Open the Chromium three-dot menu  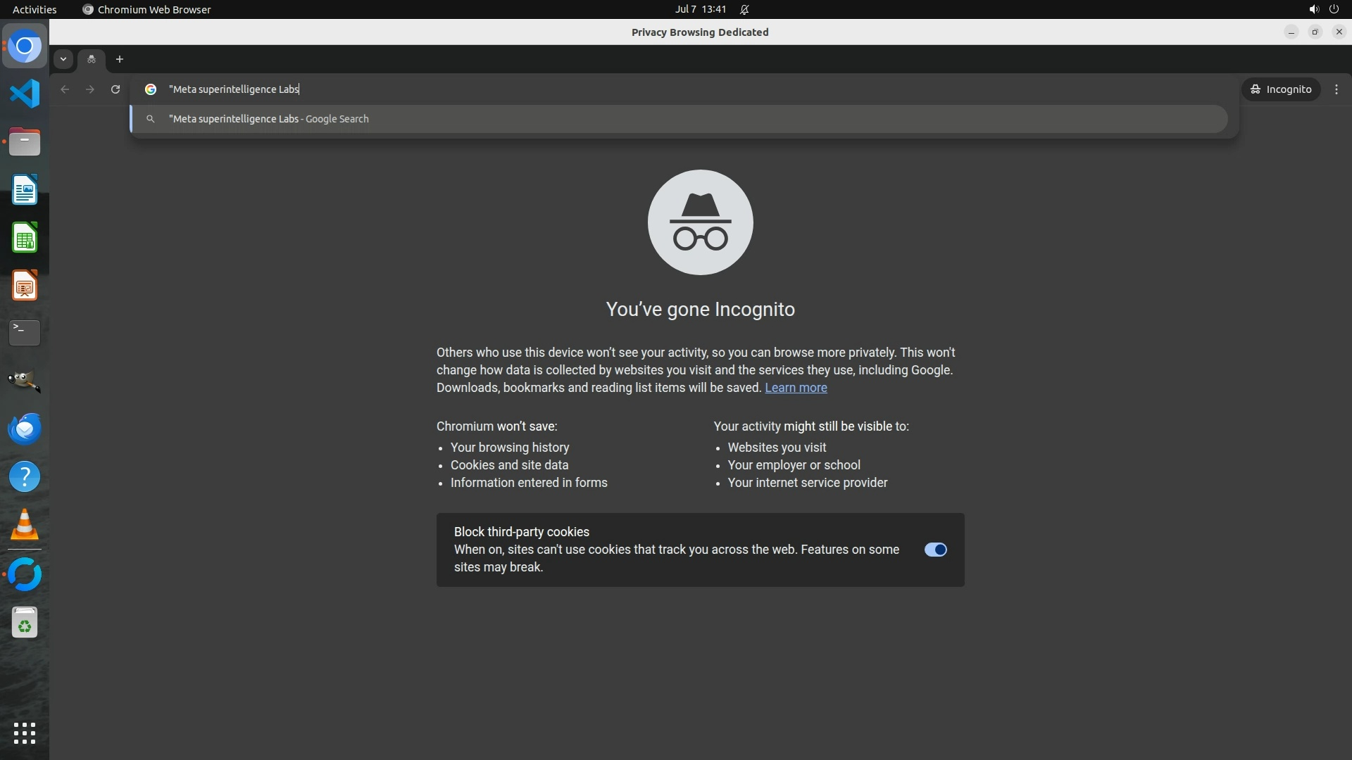coord(1337,89)
